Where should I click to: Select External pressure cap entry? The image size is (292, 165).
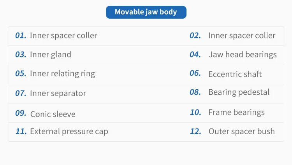point(69,131)
